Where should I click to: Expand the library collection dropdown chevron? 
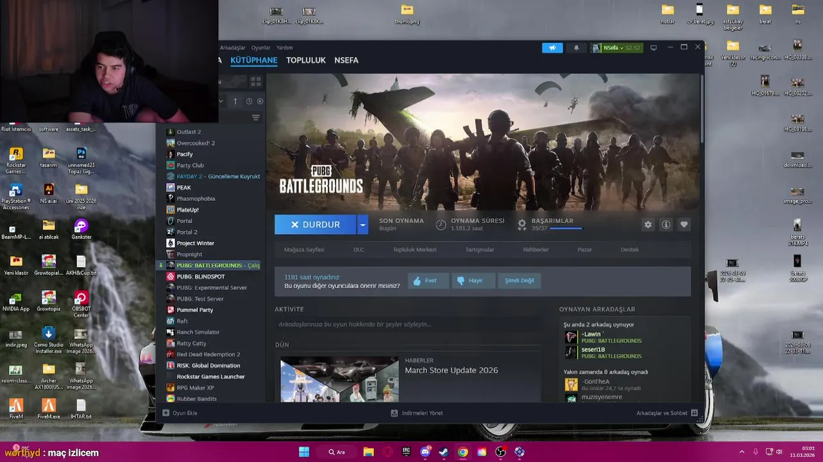pos(221,101)
